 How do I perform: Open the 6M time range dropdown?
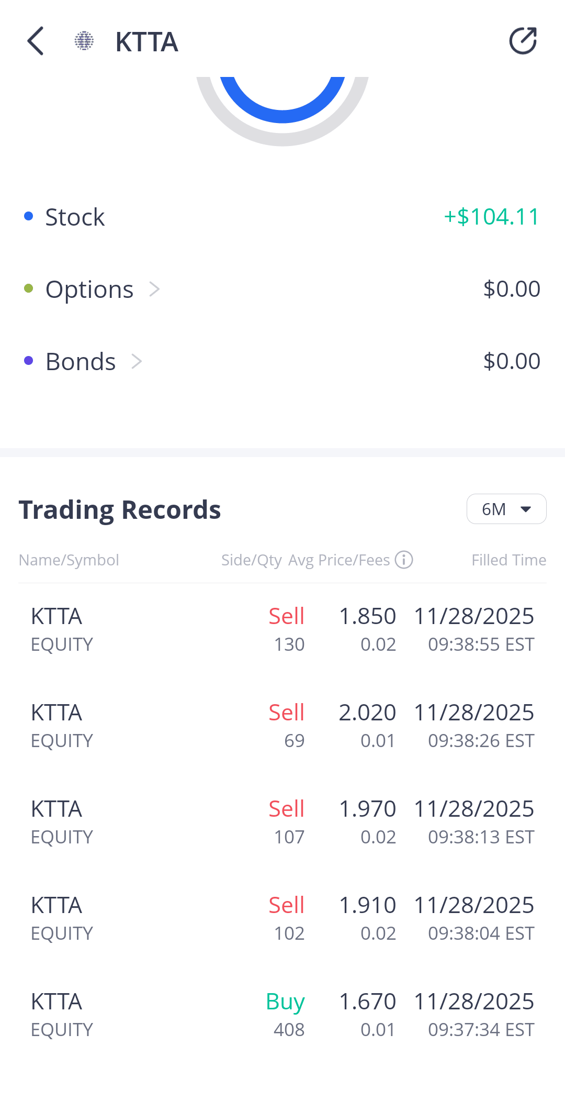coord(506,509)
